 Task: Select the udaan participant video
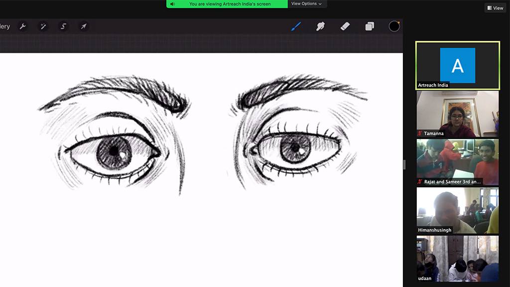tap(457, 258)
